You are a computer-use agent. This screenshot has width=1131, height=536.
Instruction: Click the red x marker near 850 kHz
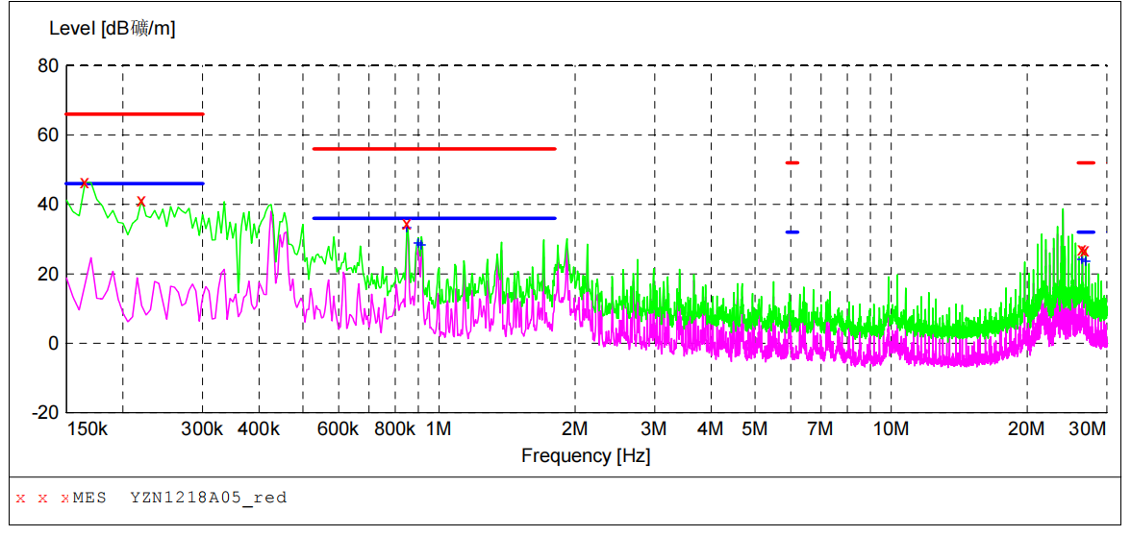(407, 225)
